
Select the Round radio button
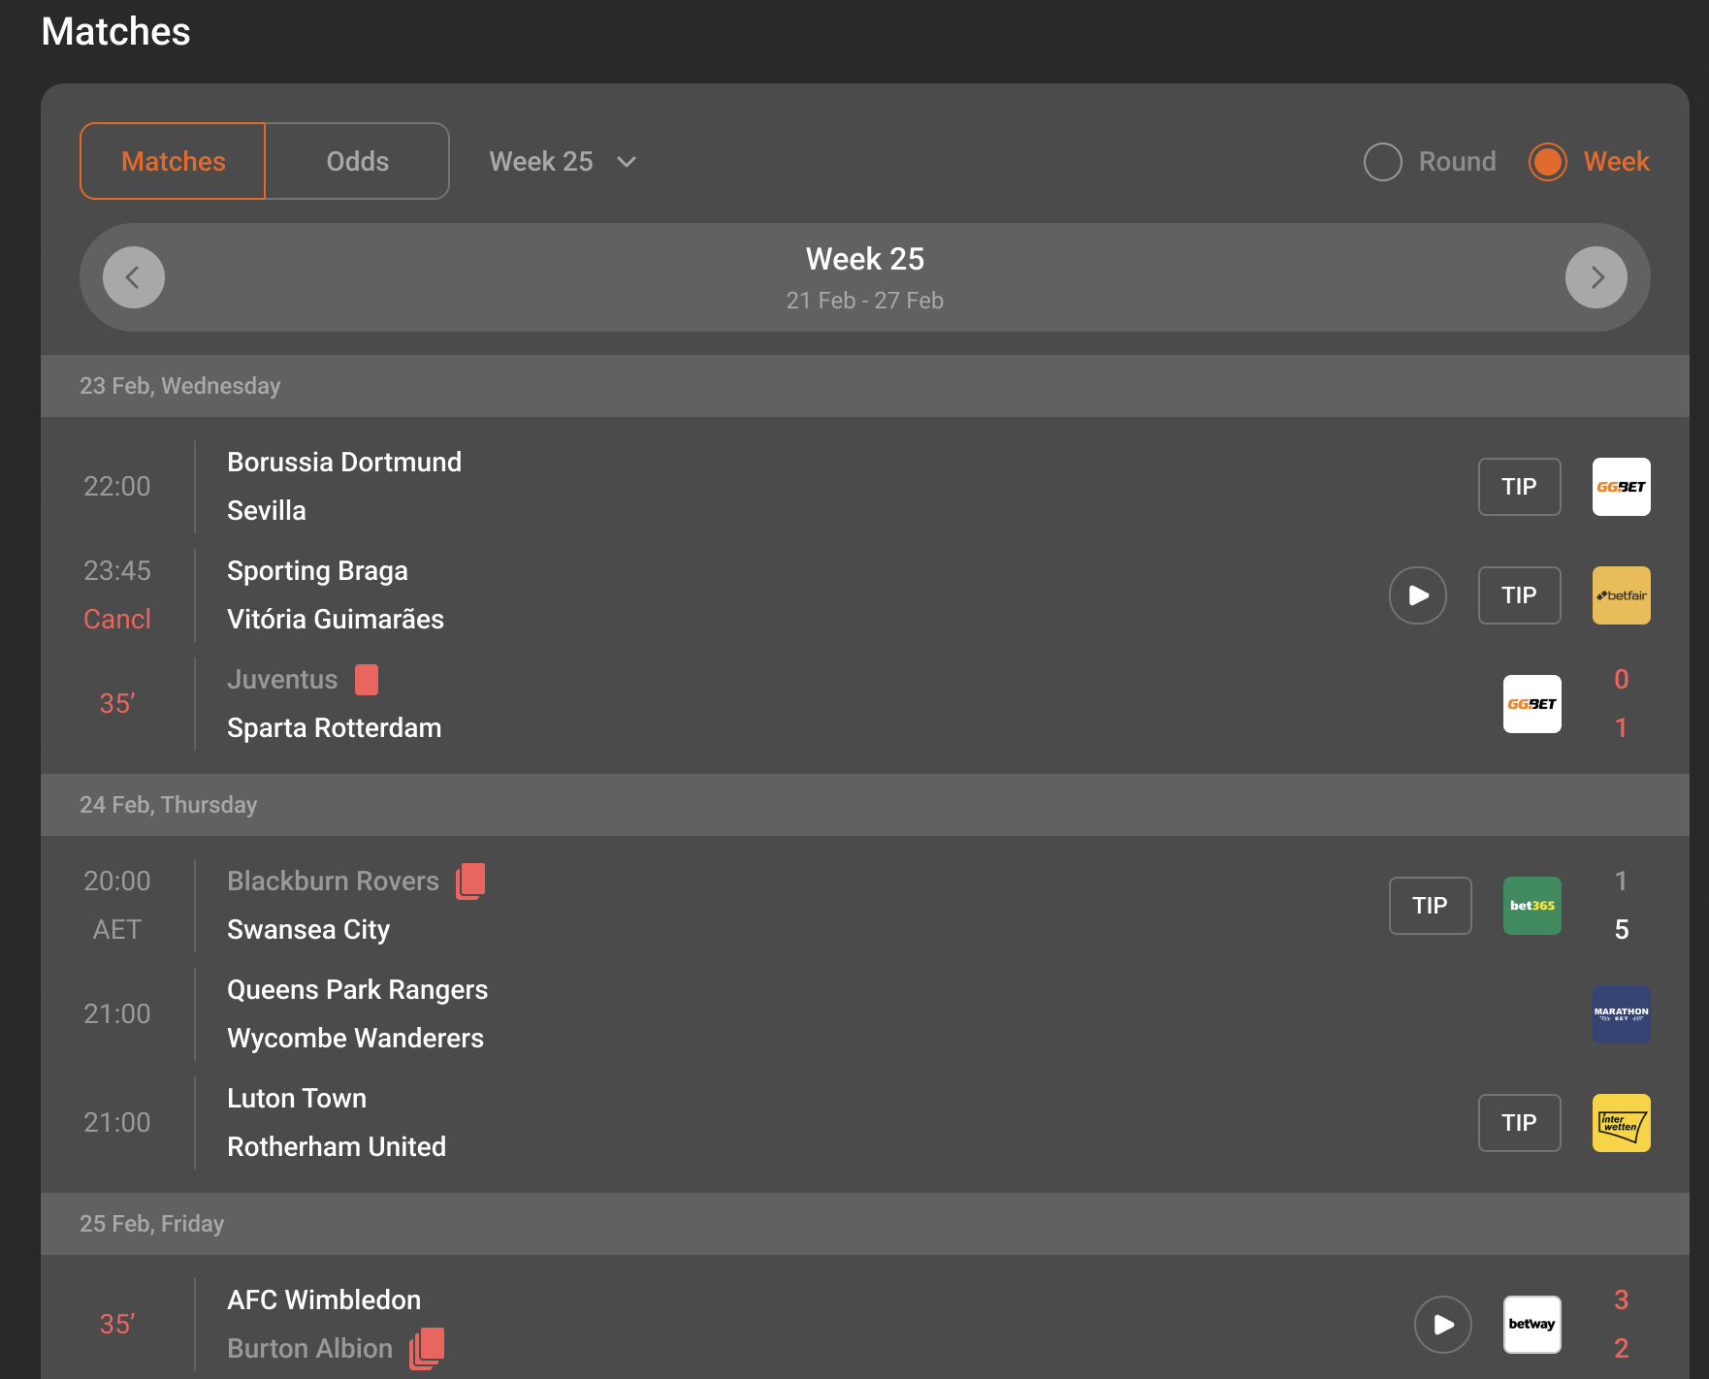tap(1383, 161)
